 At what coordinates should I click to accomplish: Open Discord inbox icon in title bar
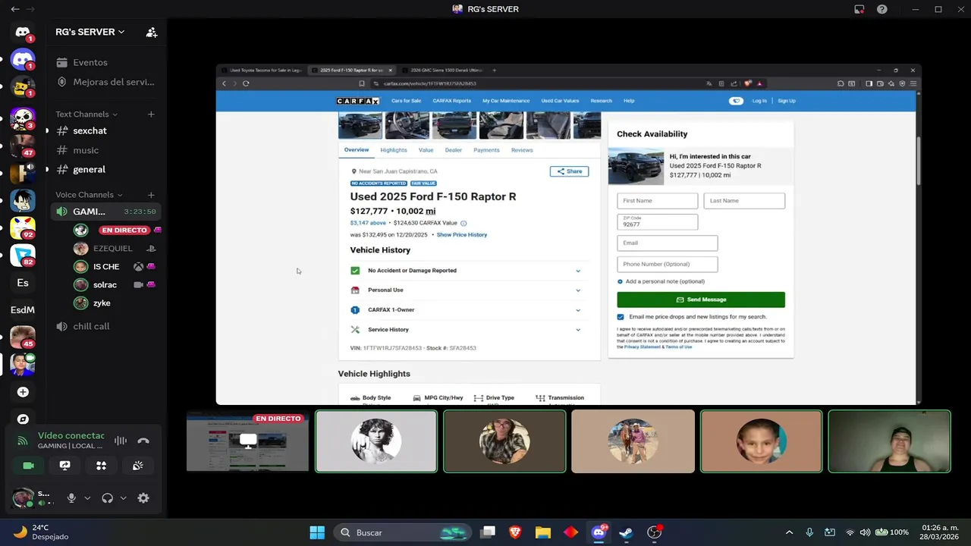point(859,9)
